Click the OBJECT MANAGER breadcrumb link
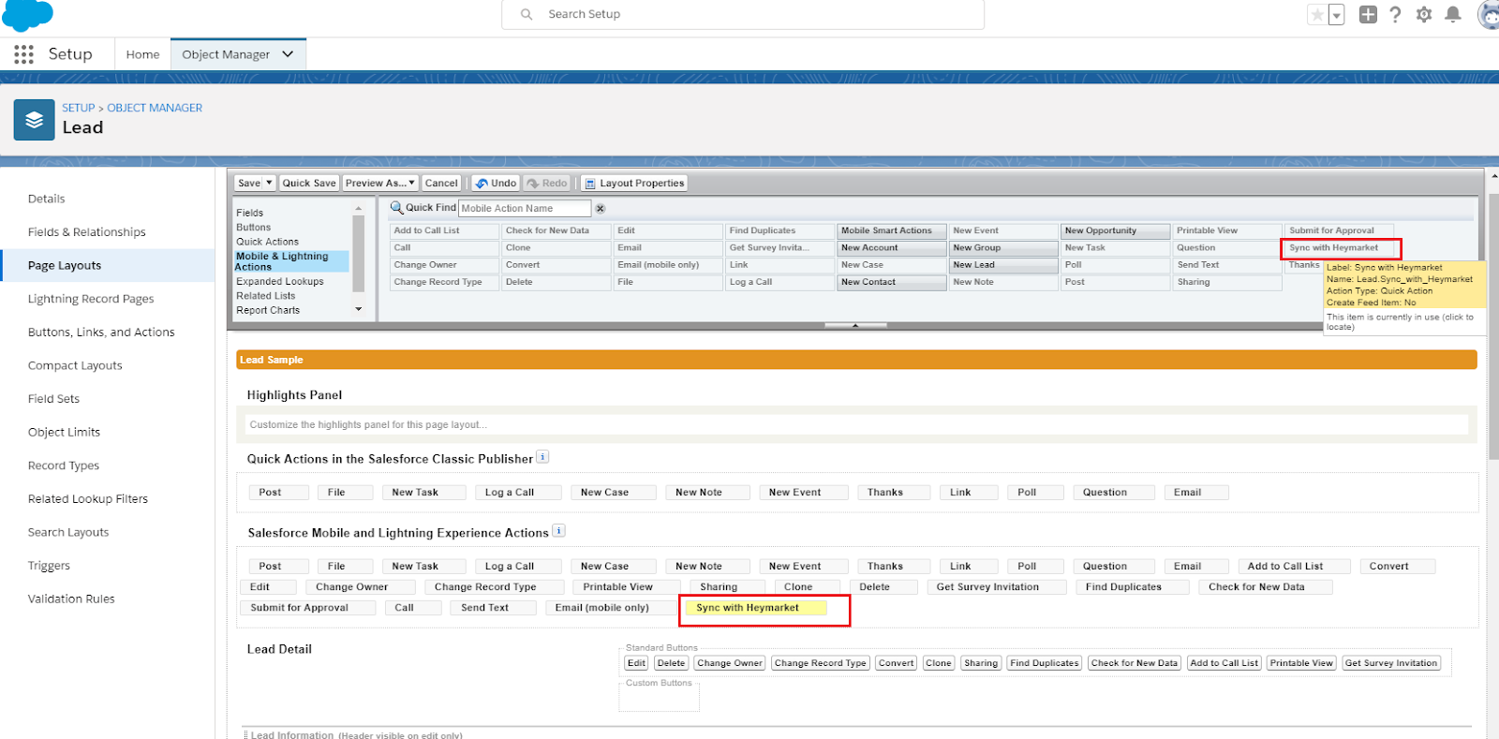 pyautogui.click(x=155, y=108)
